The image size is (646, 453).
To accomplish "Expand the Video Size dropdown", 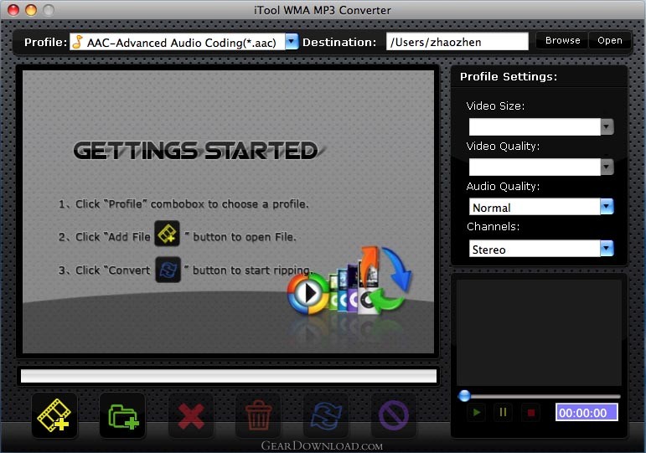I will 607,126.
